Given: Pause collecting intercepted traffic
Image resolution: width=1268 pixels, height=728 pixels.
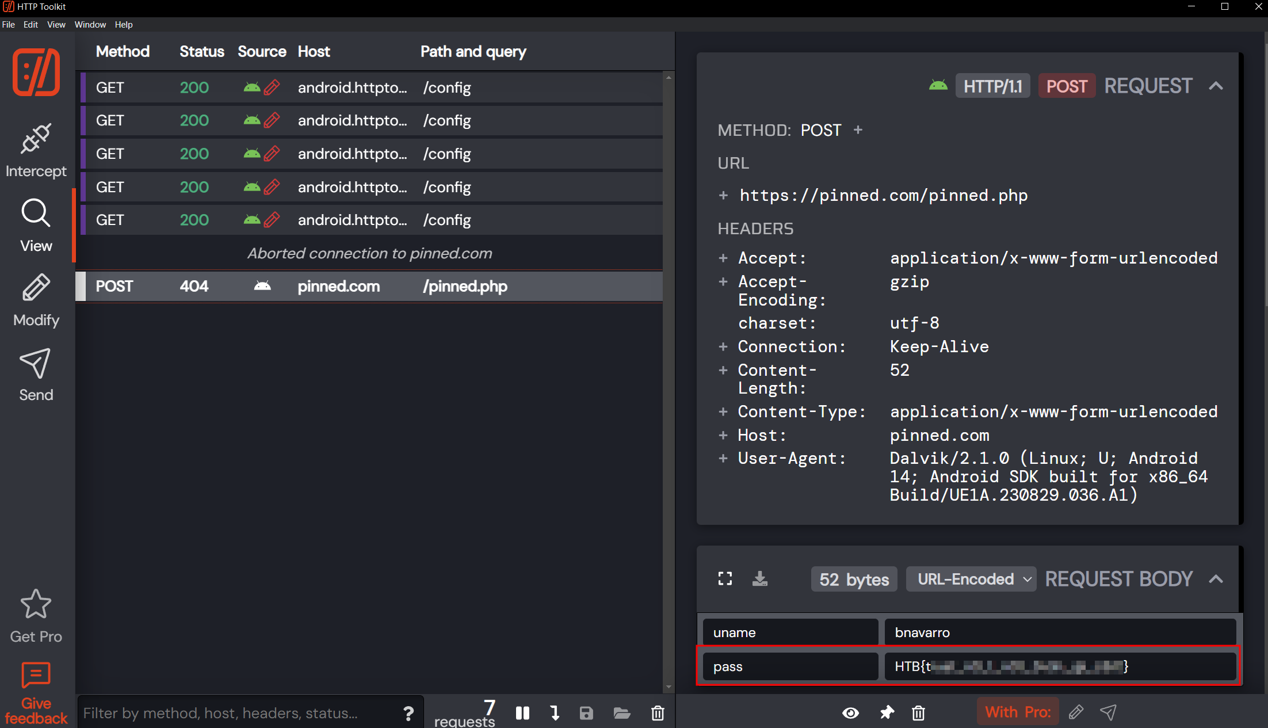Looking at the screenshot, I should [x=522, y=714].
